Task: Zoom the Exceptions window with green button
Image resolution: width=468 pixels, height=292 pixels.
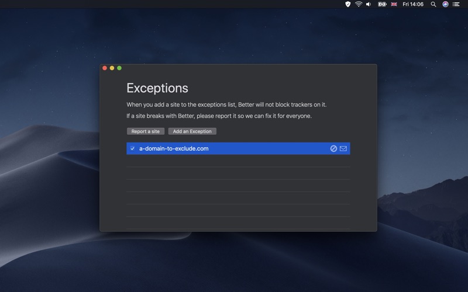Action: tap(119, 68)
